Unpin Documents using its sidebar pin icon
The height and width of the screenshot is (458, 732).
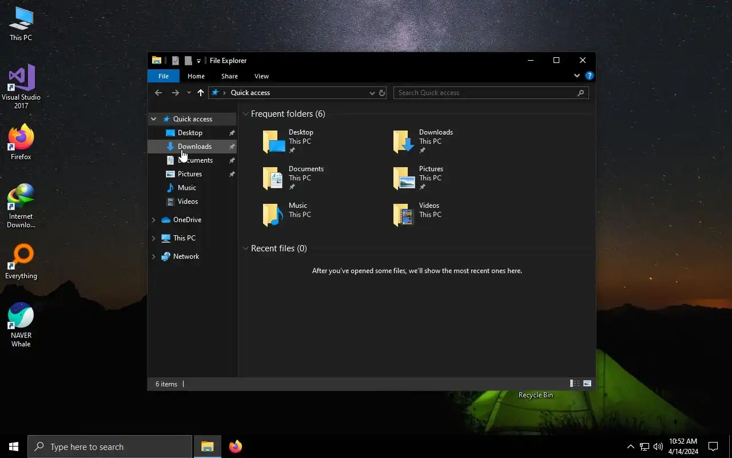232,160
